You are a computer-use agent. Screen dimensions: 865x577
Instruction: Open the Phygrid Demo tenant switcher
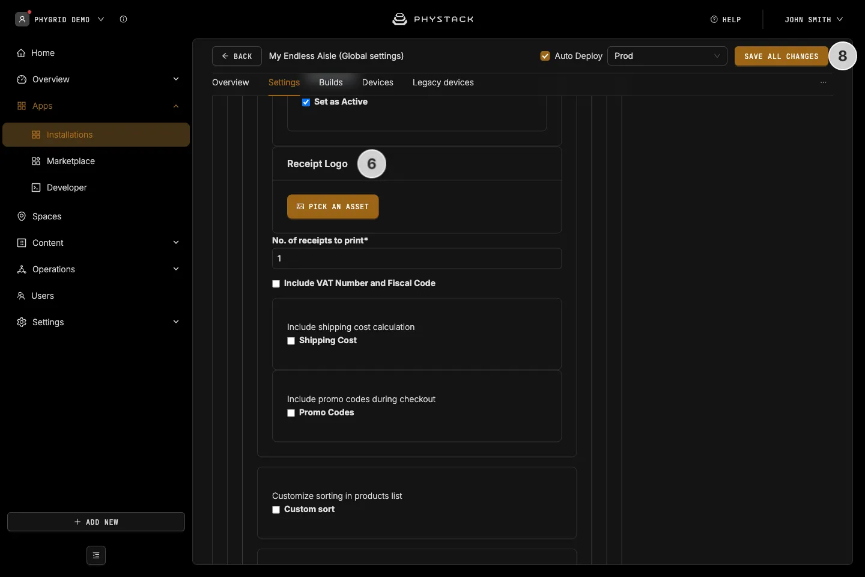(69, 19)
